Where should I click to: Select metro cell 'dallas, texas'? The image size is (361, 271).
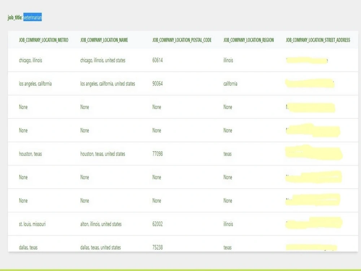28,248
